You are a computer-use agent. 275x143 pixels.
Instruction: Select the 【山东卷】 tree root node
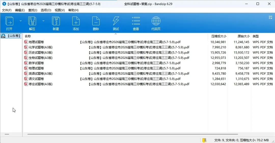click(x=11, y=36)
